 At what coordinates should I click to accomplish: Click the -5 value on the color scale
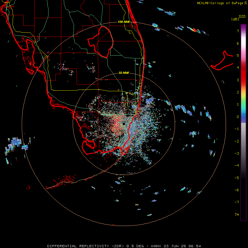(x=237, y=178)
